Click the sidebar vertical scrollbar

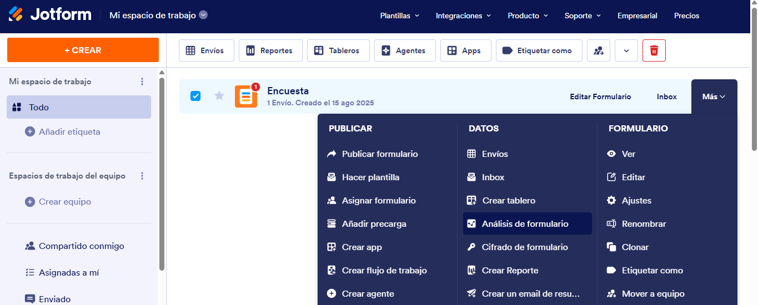click(x=162, y=174)
